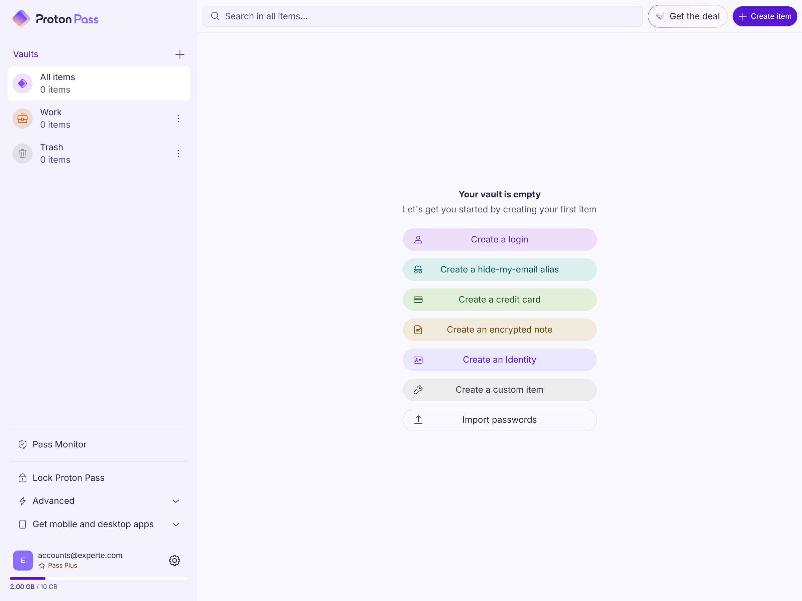Click the Pass Monitor shield icon

coord(22,444)
